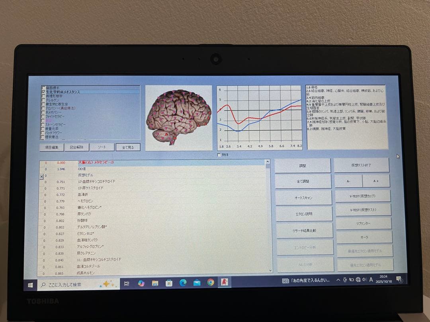Click the Windows Start button
Image resolution: width=430 pixels, height=322 pixels.
click(x=30, y=285)
